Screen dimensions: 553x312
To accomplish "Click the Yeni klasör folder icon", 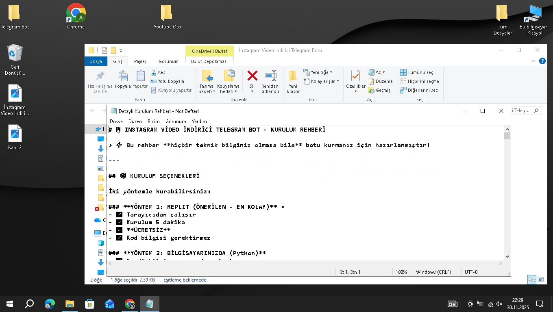I will click(x=293, y=76).
